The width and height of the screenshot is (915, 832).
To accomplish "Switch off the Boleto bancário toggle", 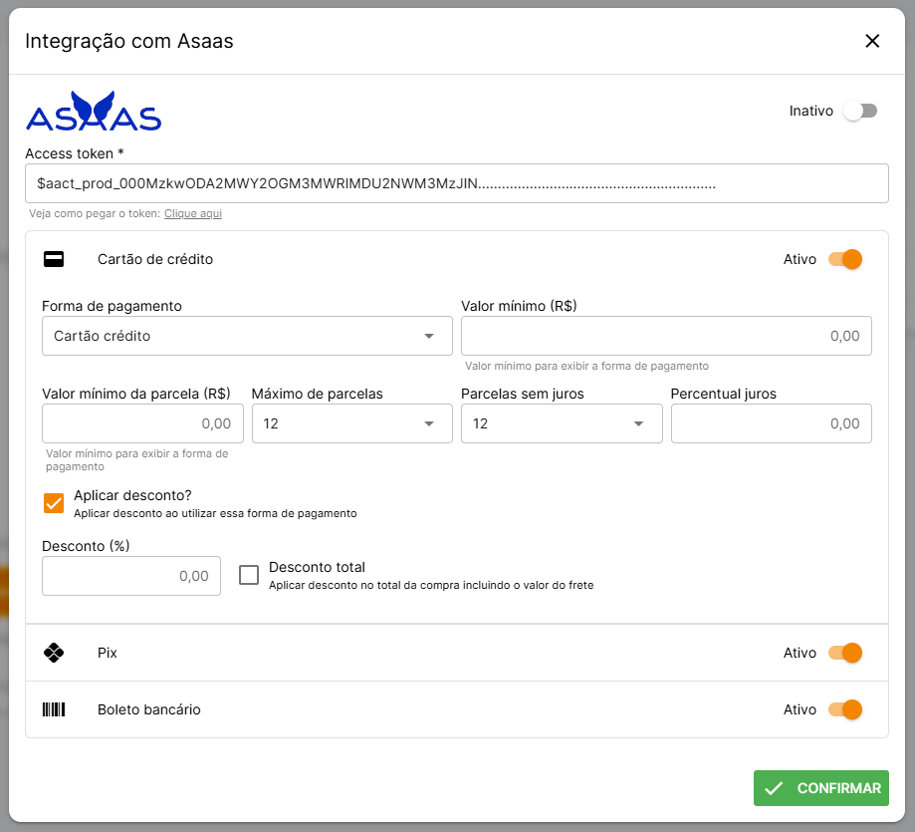I will click(844, 709).
